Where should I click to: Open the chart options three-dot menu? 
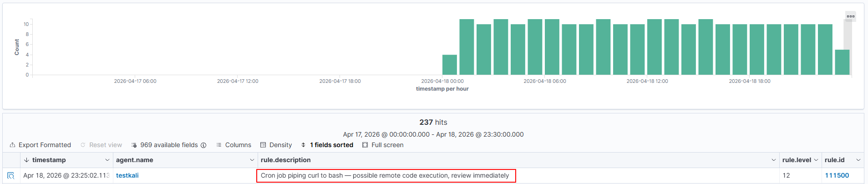click(x=850, y=16)
